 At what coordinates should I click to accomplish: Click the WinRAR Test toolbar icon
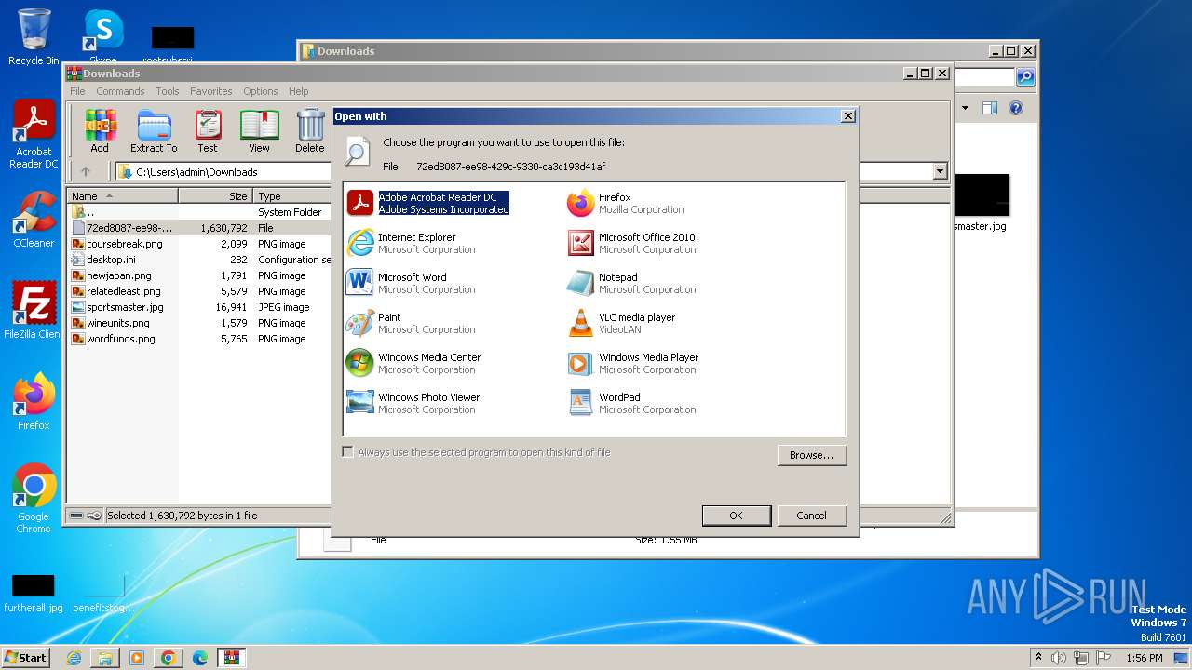tap(208, 131)
